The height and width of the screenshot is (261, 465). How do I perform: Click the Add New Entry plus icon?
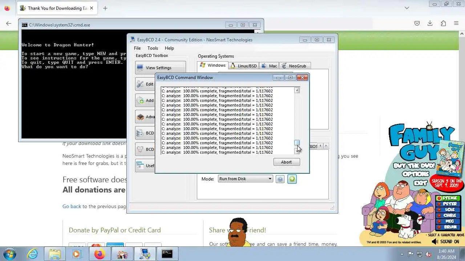coord(140,100)
